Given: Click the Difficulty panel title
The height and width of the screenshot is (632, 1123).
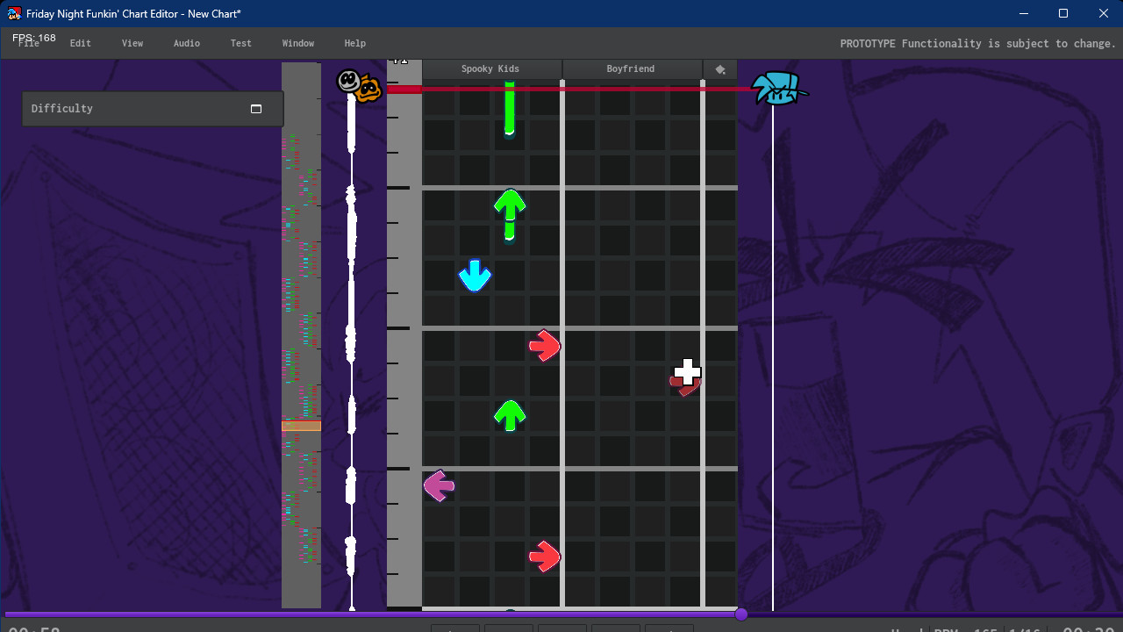Looking at the screenshot, I should click(x=62, y=109).
